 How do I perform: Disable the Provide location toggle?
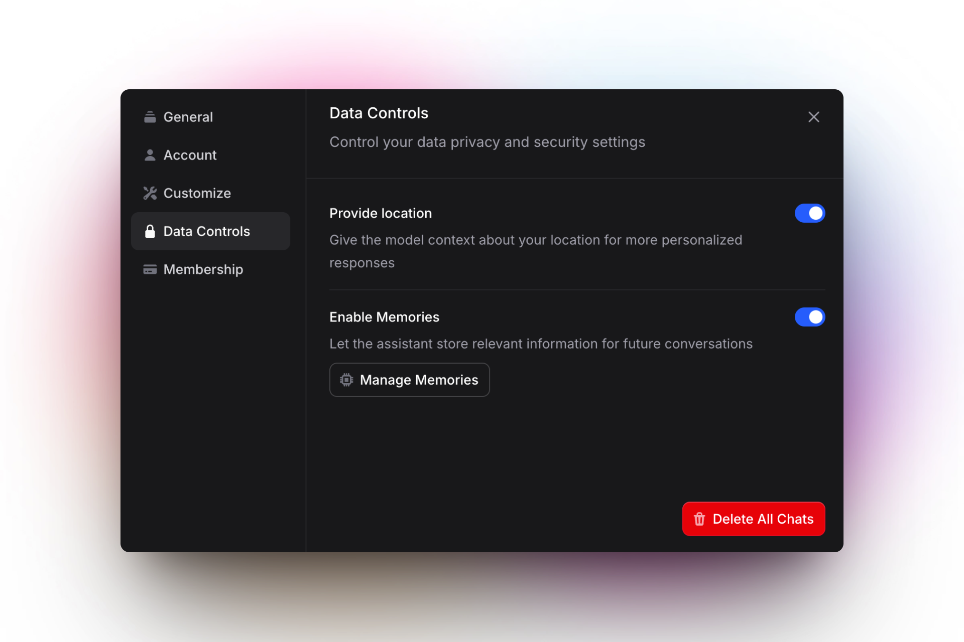coord(809,213)
